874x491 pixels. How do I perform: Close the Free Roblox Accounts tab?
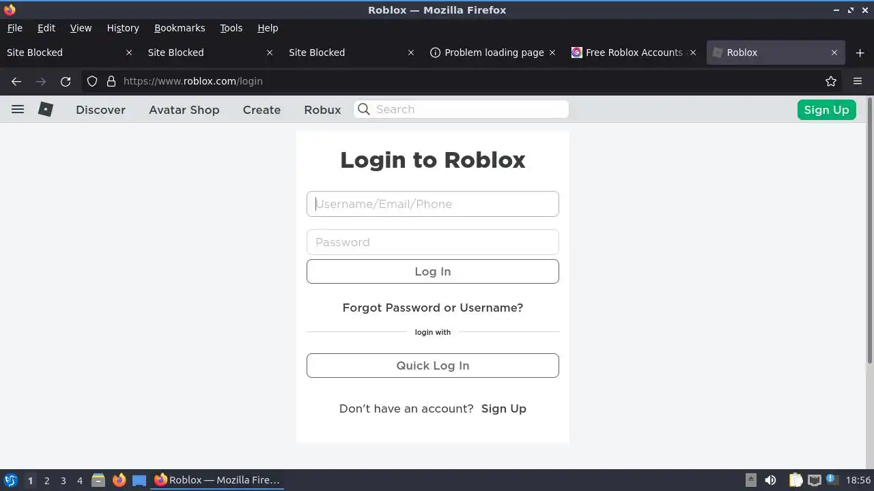click(693, 53)
